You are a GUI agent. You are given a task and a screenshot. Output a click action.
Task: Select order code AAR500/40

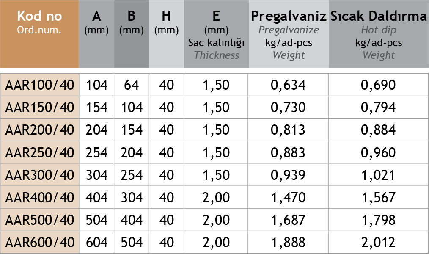coord(40,220)
